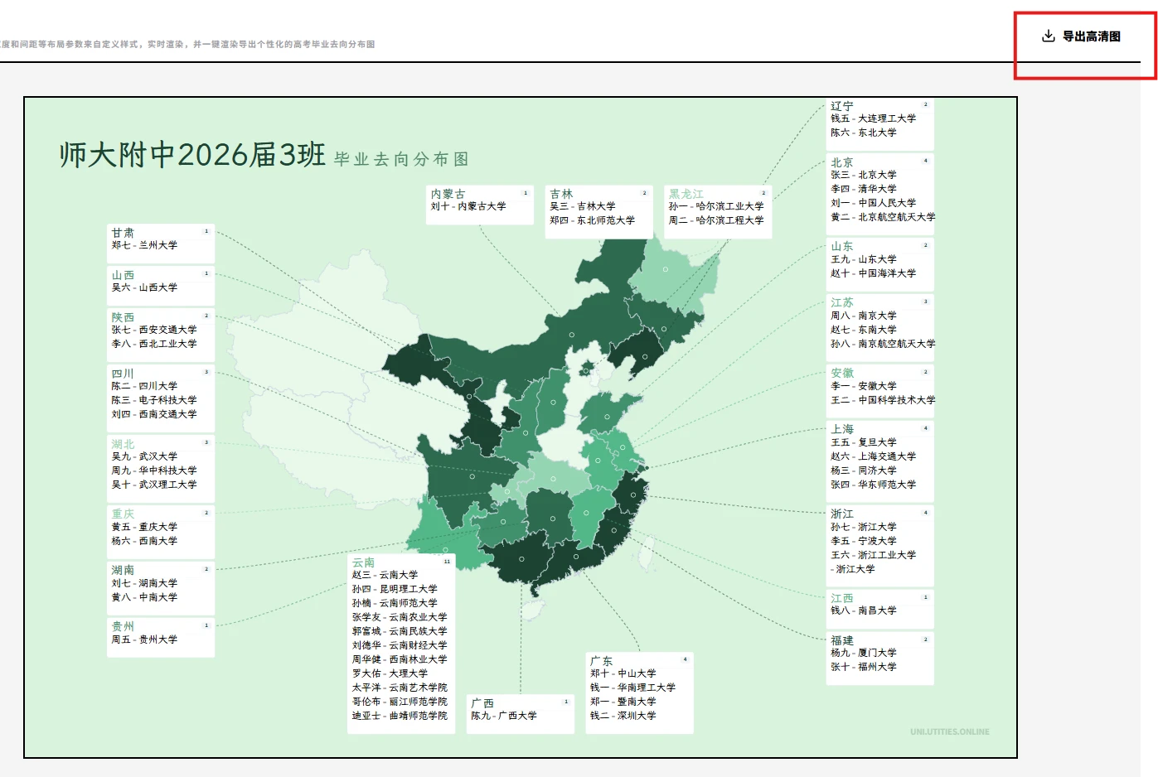The height and width of the screenshot is (777, 1158).
Task: Click the entry 刘四 - 西南交通大学
Action: (x=154, y=414)
